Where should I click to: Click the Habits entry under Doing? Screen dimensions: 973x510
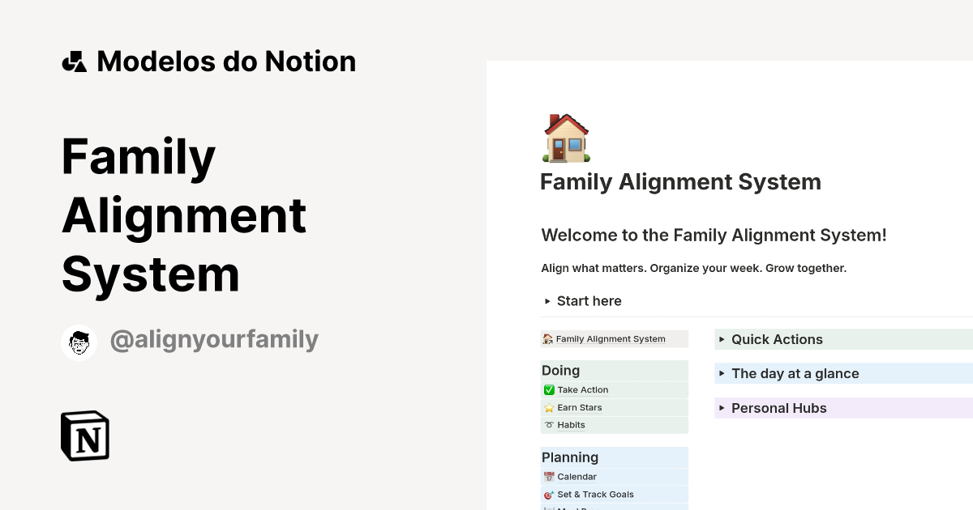tap(570, 424)
